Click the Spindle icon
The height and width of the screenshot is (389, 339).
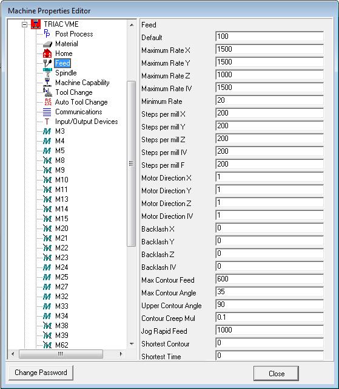pos(47,73)
